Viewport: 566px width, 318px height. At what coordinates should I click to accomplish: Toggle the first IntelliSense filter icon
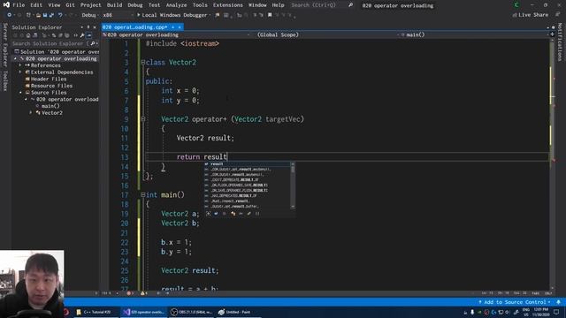tap(209, 214)
